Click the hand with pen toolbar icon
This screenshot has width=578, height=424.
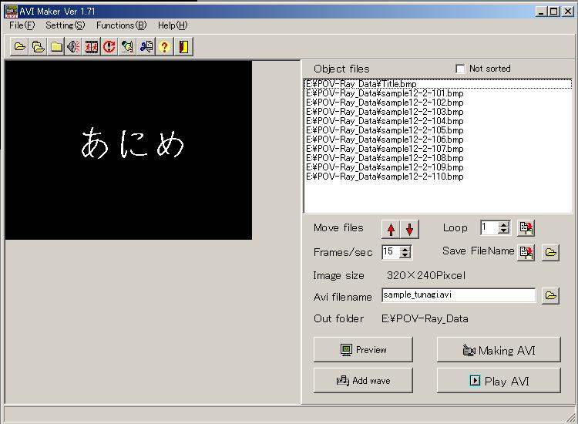tap(127, 47)
